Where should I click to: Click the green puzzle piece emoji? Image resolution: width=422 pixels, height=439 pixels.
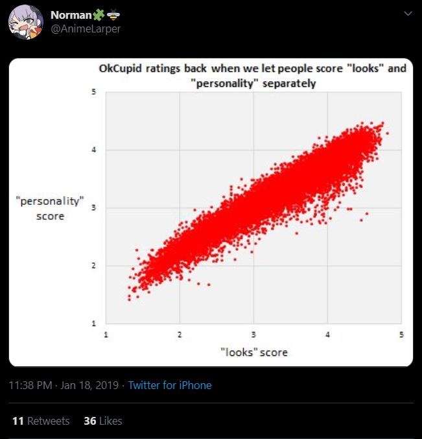point(98,14)
